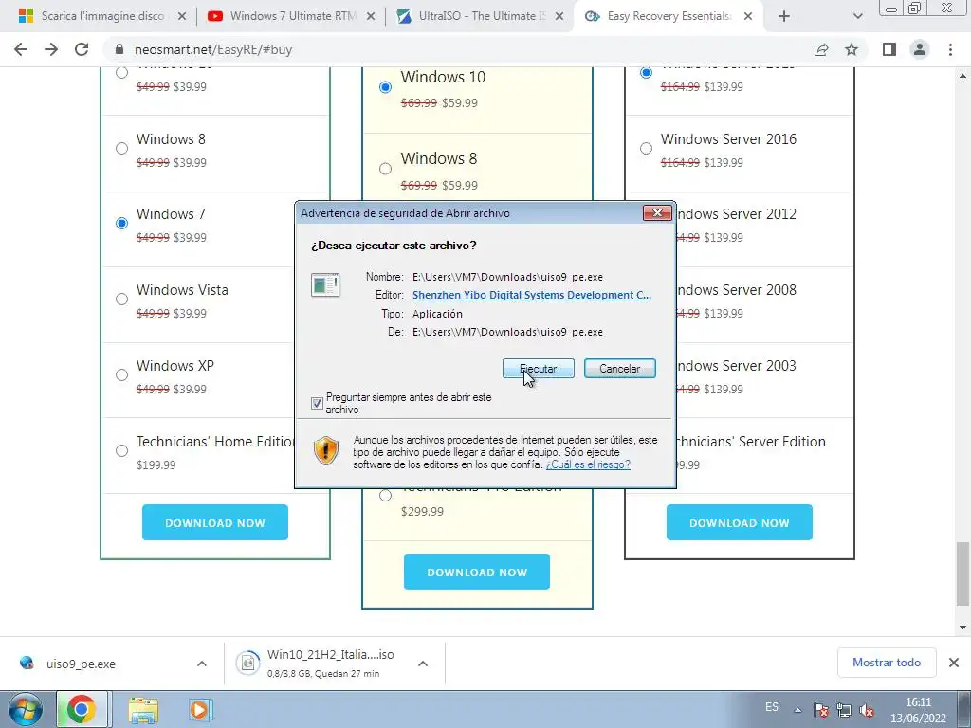
Task: Share this page icon
Action: click(821, 49)
